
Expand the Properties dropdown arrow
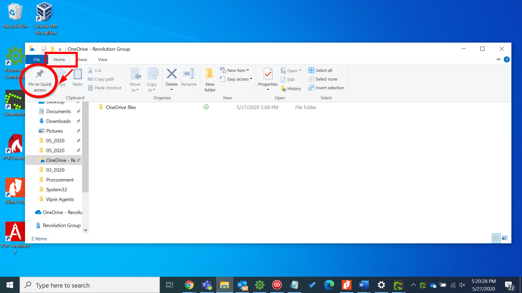(x=268, y=90)
